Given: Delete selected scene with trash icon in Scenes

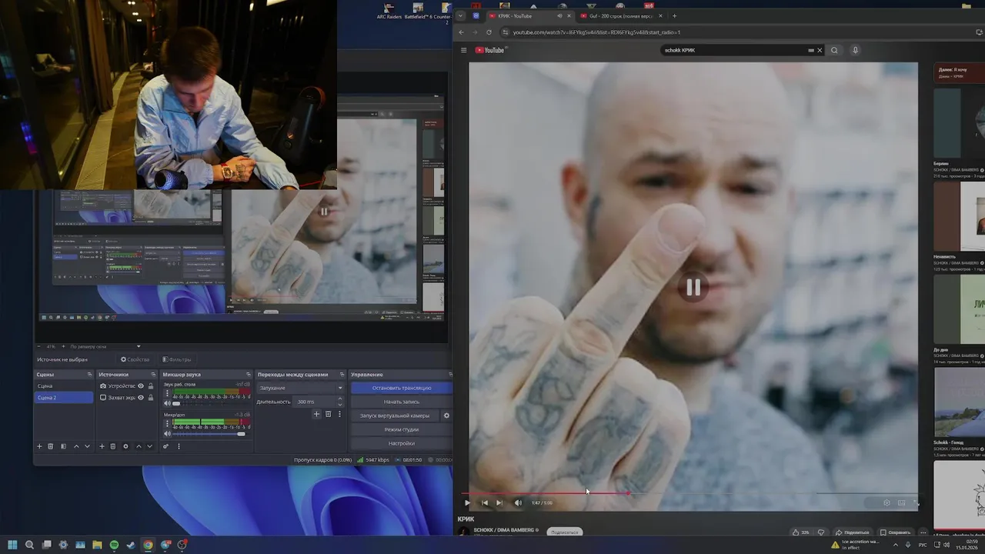Looking at the screenshot, I should click(x=51, y=446).
